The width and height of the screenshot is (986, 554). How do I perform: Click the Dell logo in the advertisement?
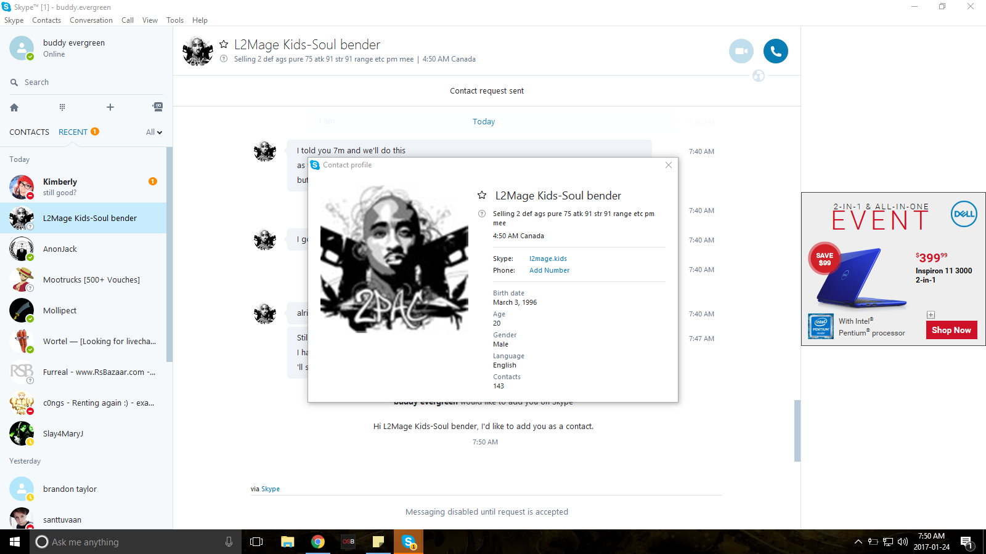pyautogui.click(x=964, y=214)
